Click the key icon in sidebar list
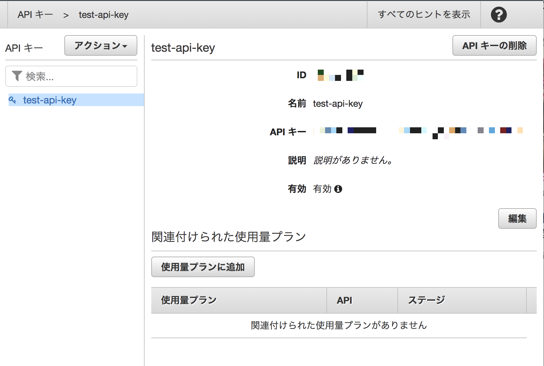The image size is (544, 366). (12, 100)
